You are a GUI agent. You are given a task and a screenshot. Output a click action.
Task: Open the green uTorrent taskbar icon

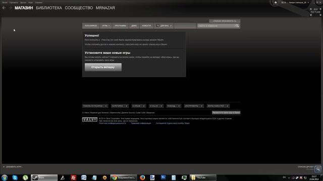25,177
